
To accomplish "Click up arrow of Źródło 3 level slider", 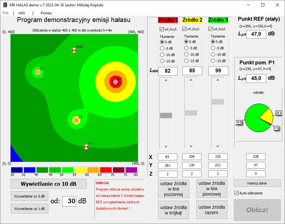I will pyautogui.click(x=218, y=80).
